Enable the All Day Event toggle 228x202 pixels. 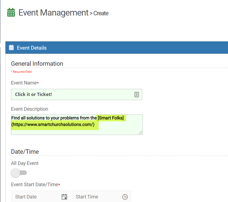tap(19, 173)
